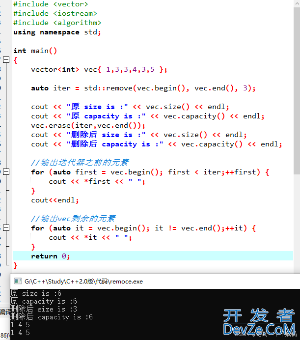Screen dimensions: 300x340
Task: Click the console window icon for remoce.exe
Action: point(18,281)
